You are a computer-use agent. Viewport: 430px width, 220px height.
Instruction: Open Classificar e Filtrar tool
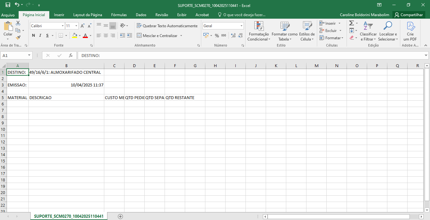point(368,32)
